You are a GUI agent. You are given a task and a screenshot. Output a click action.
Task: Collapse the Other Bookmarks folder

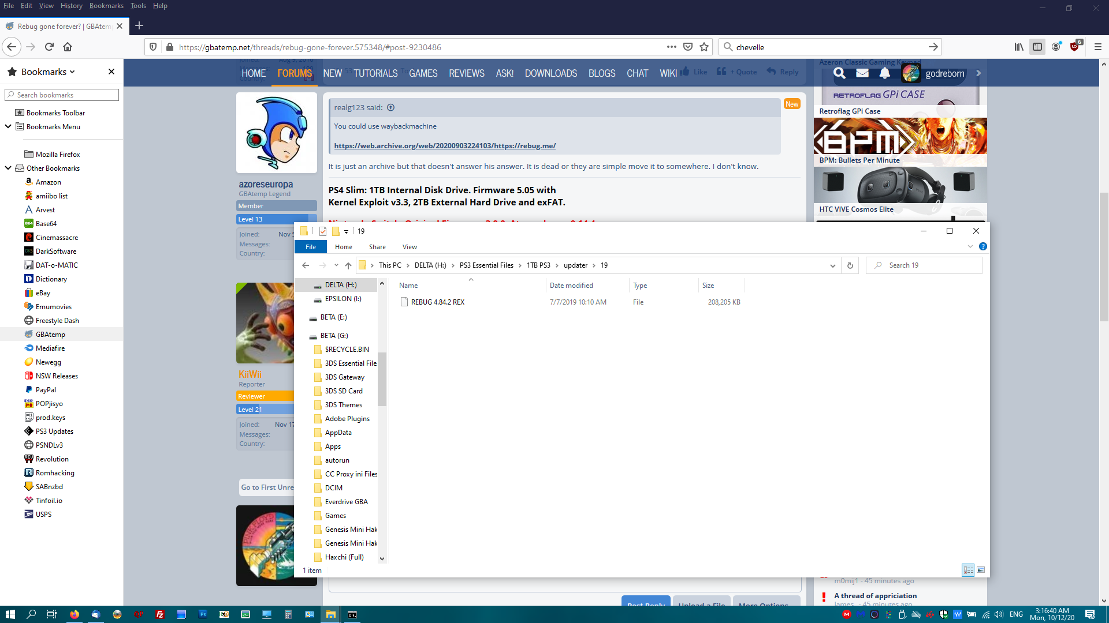(8, 168)
